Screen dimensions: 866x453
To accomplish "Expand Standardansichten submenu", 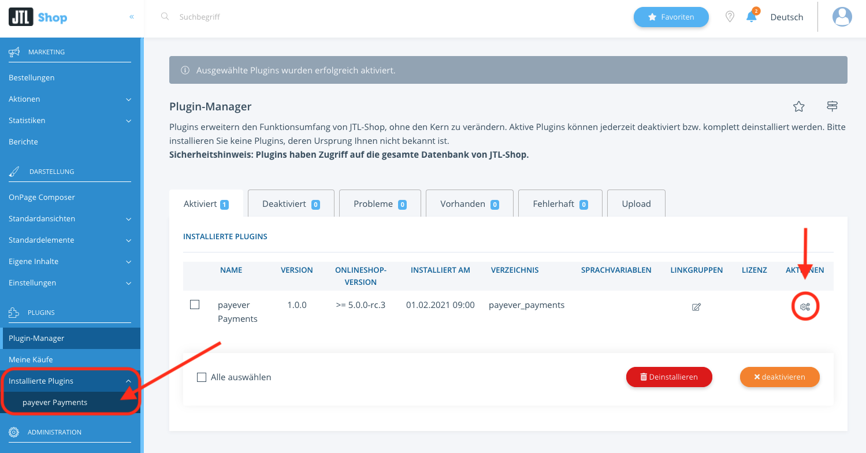I will click(70, 218).
